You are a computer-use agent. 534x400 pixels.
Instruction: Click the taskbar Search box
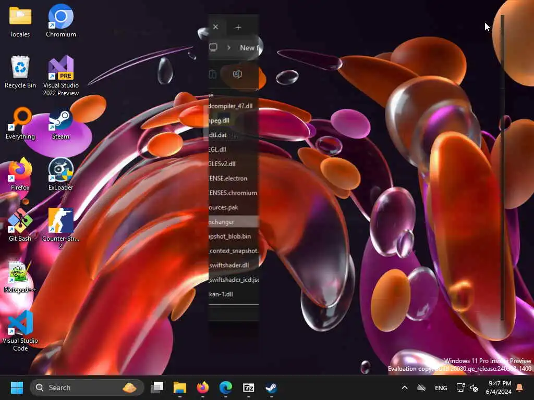pyautogui.click(x=87, y=387)
